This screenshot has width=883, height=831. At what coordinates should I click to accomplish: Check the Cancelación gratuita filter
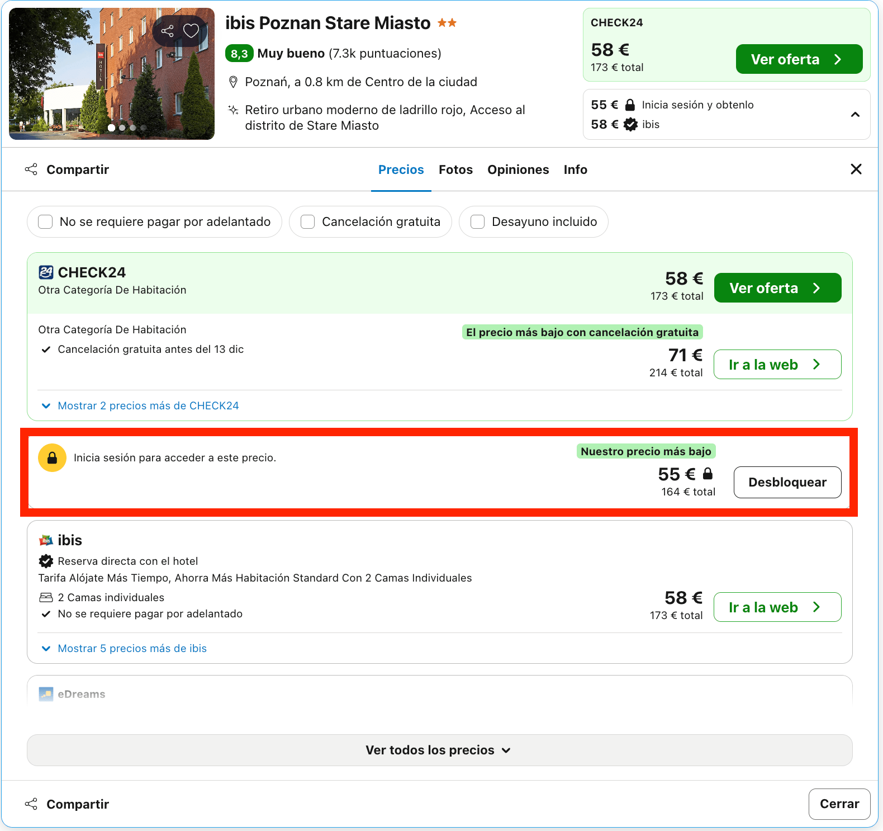coord(307,222)
